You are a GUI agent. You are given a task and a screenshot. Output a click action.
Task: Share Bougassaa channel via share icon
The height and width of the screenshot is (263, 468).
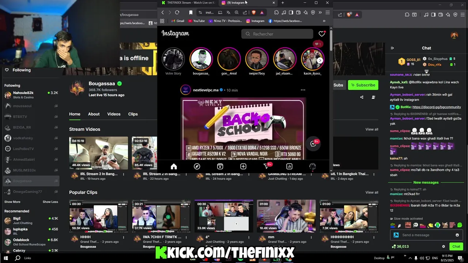click(362, 97)
